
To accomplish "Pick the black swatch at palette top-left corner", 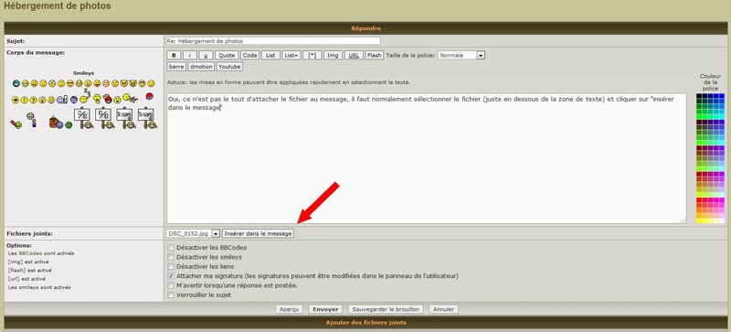I will coord(699,96).
